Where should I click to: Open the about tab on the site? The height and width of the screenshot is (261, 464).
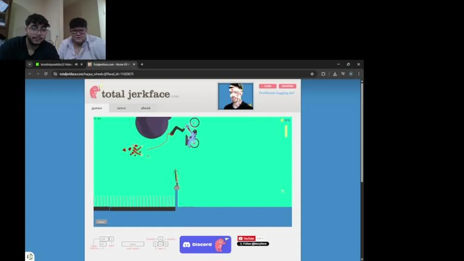(146, 108)
